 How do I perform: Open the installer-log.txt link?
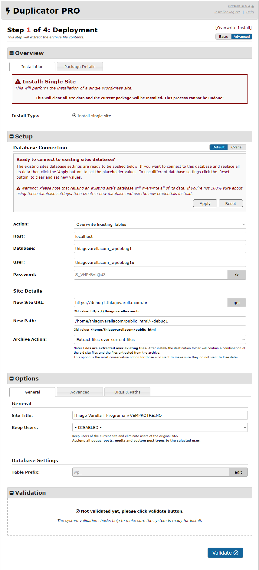[227, 12]
